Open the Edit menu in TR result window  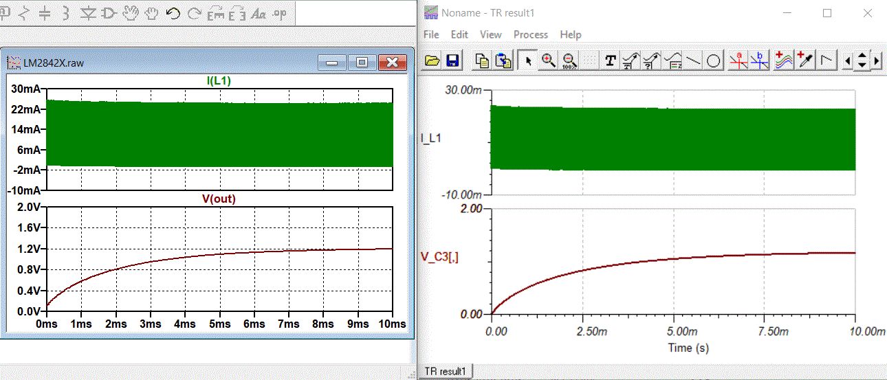[x=459, y=34]
